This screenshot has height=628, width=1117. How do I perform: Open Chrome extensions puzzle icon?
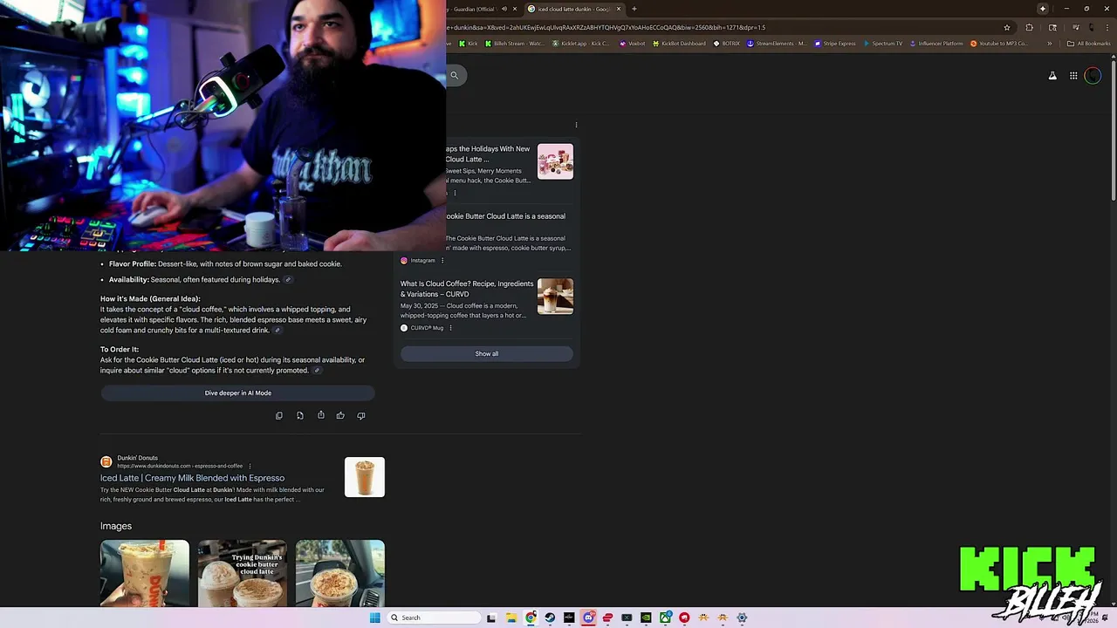point(1029,27)
